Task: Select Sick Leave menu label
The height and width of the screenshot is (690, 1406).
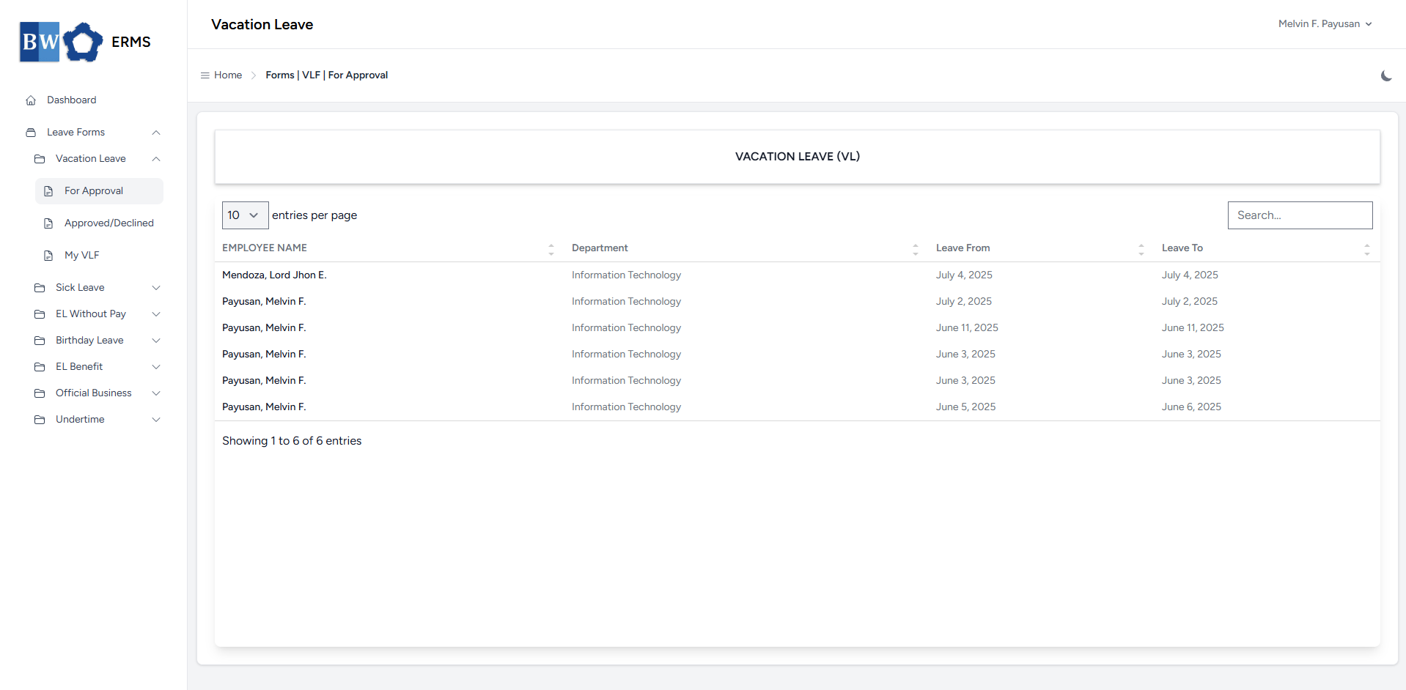Action: click(x=80, y=288)
